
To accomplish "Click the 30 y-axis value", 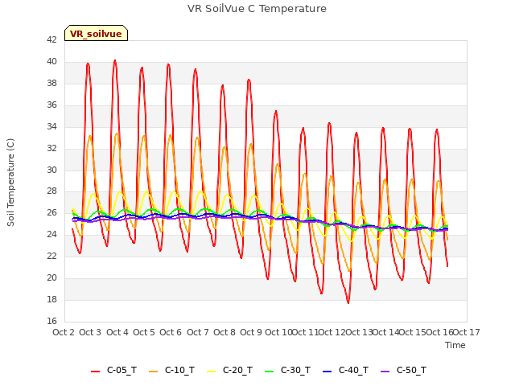I will 51,170.
